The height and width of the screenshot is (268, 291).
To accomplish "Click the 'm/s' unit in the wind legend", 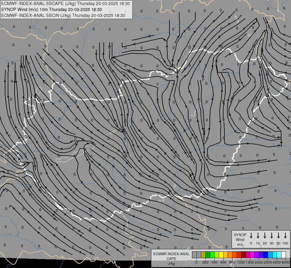I will click(x=240, y=244).
